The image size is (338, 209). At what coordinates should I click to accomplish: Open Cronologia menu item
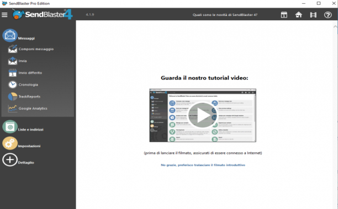[x=28, y=85]
